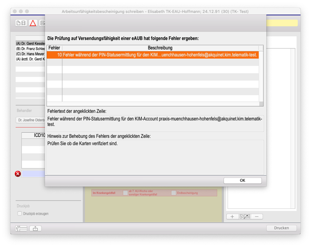This screenshot has height=247, width=311.
Task: Click the Fehler column header
Action: coord(54,48)
